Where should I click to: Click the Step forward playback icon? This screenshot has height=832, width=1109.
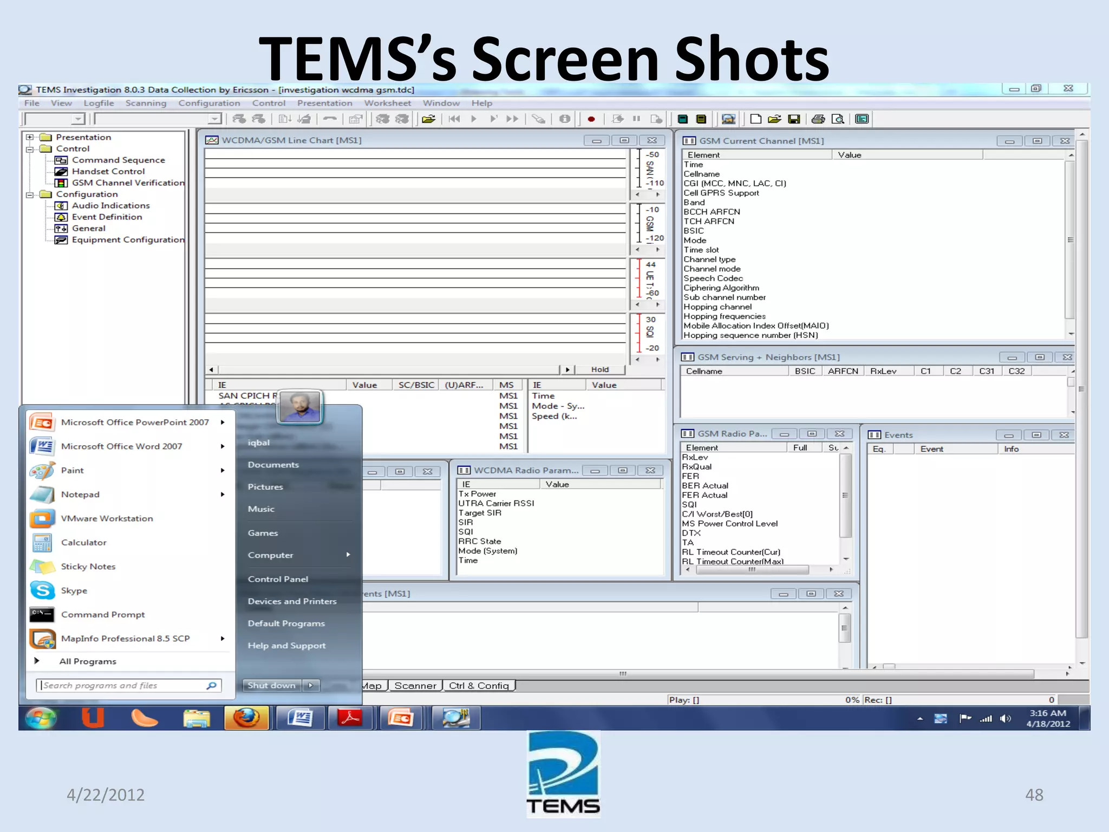493,119
